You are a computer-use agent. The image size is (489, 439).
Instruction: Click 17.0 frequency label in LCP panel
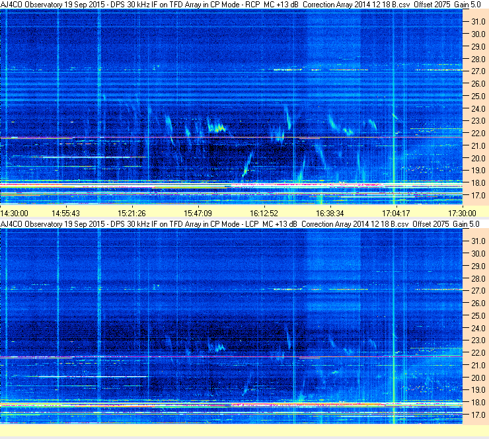(478, 415)
